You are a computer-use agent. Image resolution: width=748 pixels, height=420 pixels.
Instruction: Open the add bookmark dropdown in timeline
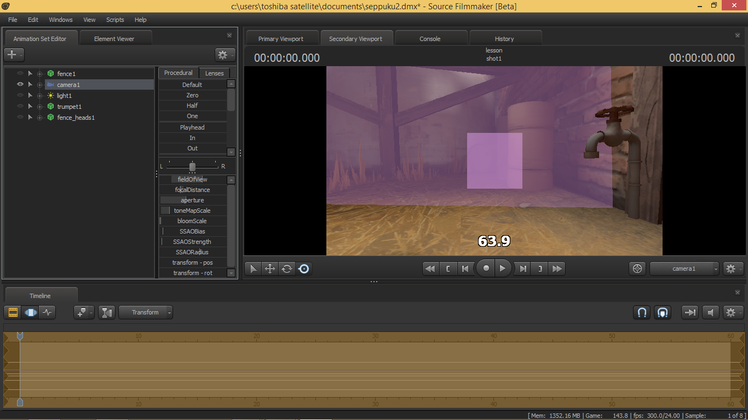pos(84,312)
